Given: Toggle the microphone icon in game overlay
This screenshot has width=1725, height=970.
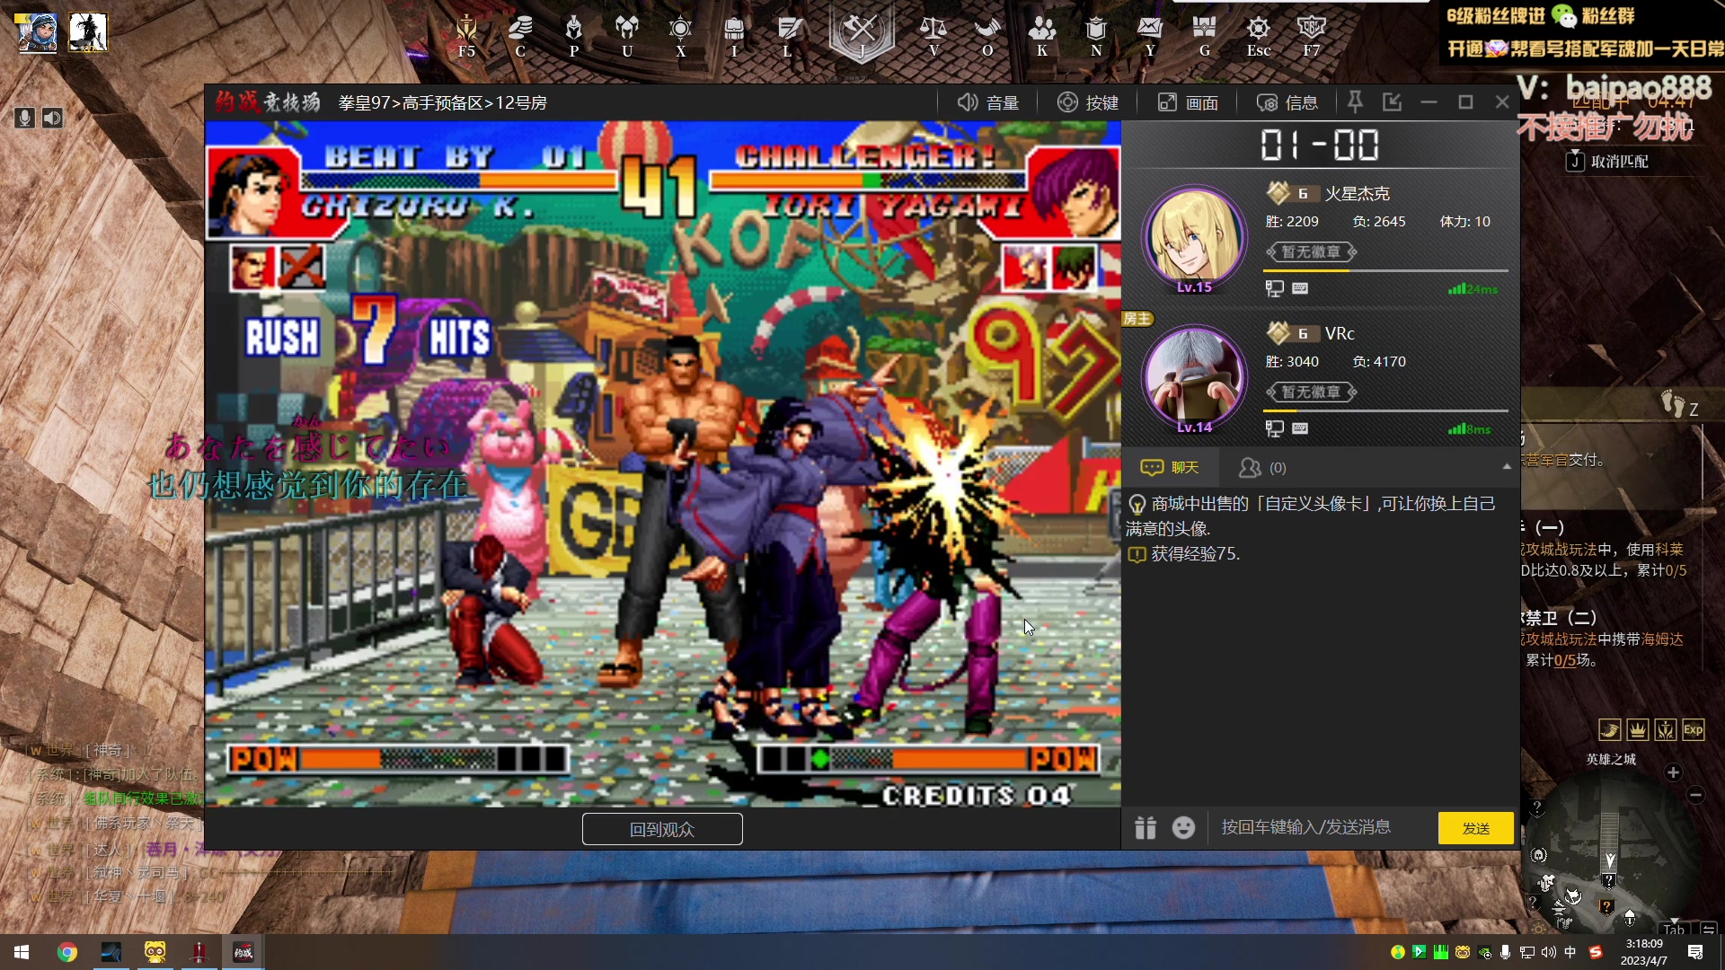Looking at the screenshot, I should [24, 118].
